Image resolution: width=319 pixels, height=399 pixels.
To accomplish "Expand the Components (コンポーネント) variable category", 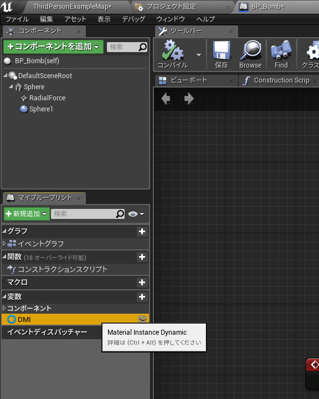I will [4, 308].
